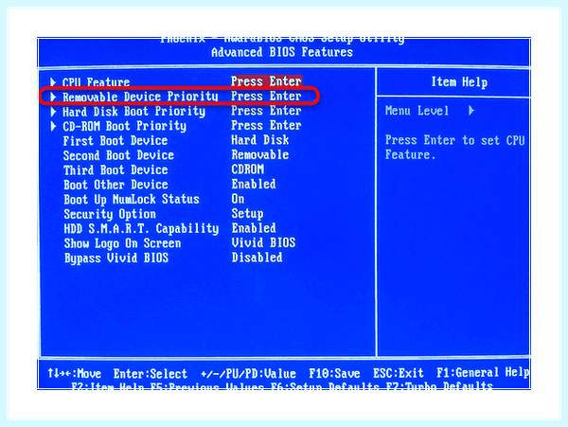Click the Advanced BIOS Features title

(282, 52)
